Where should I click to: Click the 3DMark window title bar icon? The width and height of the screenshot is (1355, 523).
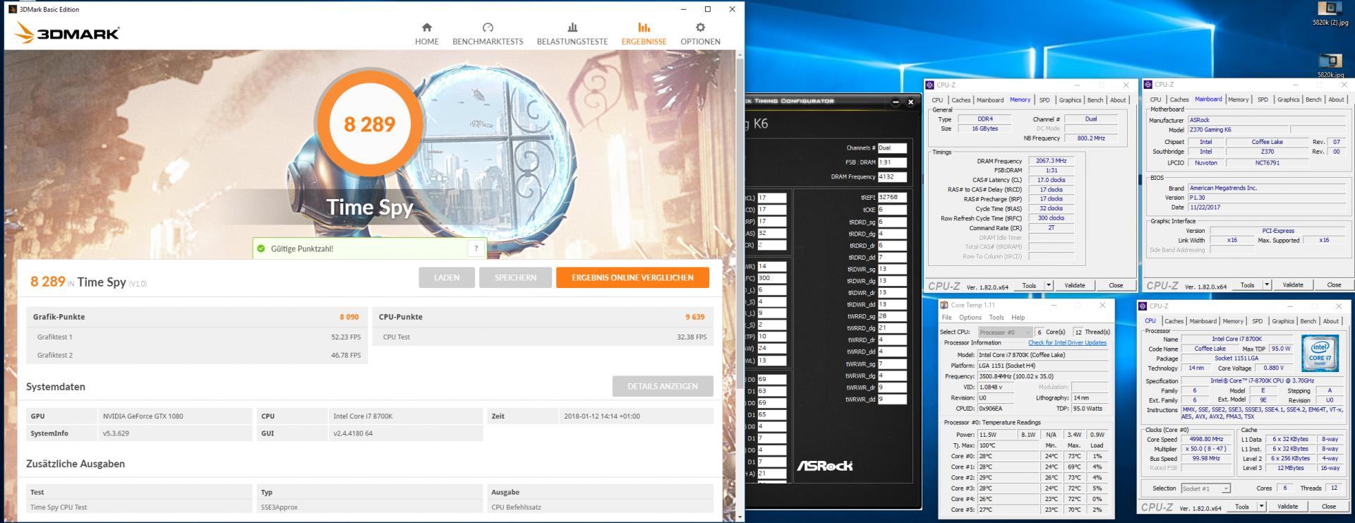(12, 9)
